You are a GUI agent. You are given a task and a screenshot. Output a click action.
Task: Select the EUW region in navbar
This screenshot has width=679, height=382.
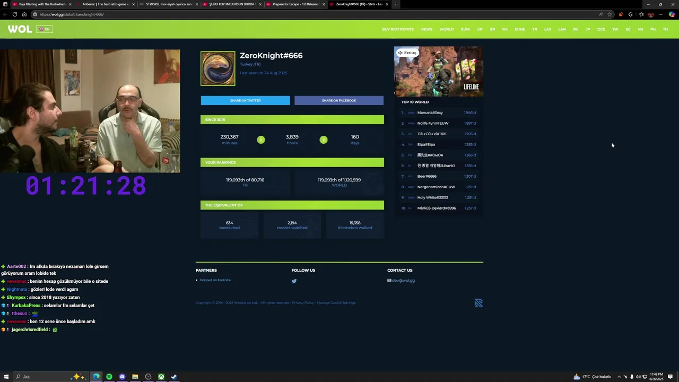(465, 29)
